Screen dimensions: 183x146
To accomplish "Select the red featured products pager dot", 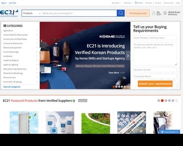I will 162,101.
